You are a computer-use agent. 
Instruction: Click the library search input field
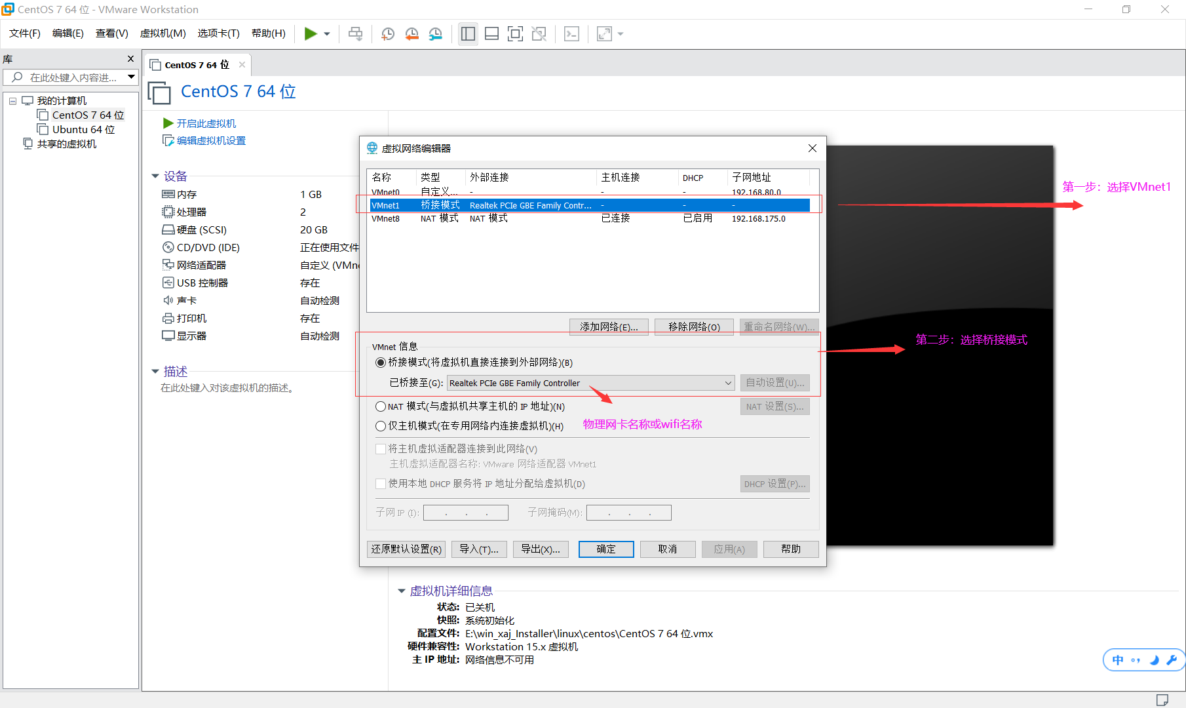click(x=64, y=77)
